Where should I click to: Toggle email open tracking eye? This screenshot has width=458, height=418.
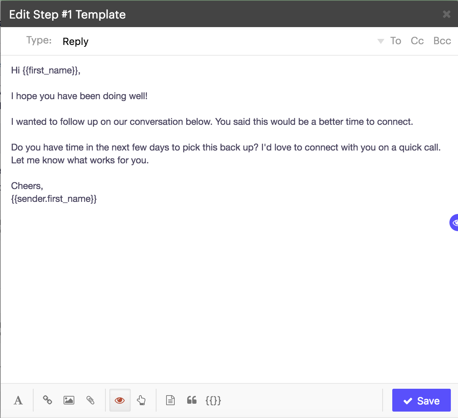pos(120,400)
